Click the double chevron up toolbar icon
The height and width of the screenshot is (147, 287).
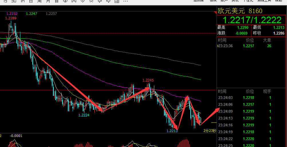pyautogui.click(x=91, y=1)
